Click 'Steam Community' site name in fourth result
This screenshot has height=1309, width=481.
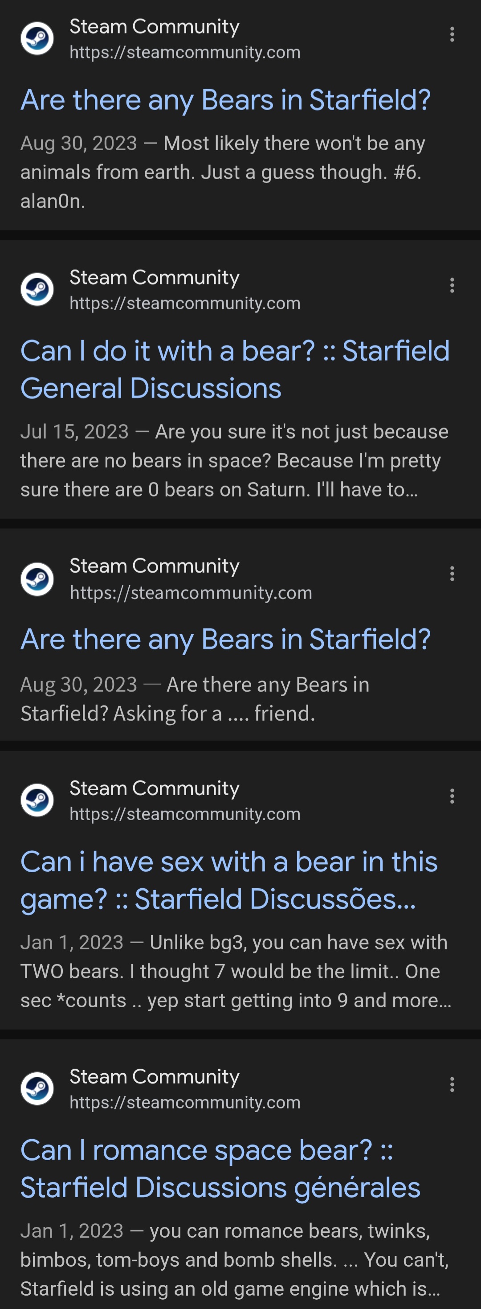coord(154,788)
